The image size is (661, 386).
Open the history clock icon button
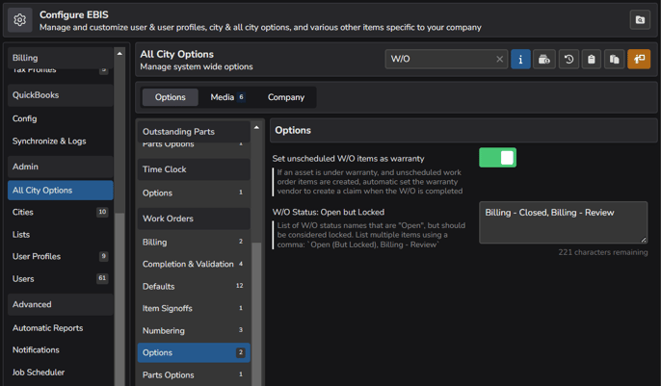tap(568, 60)
